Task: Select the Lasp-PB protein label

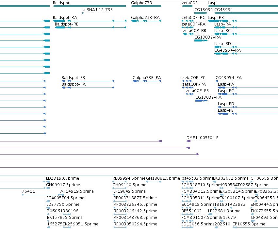Action: pyautogui.click(x=226, y=110)
